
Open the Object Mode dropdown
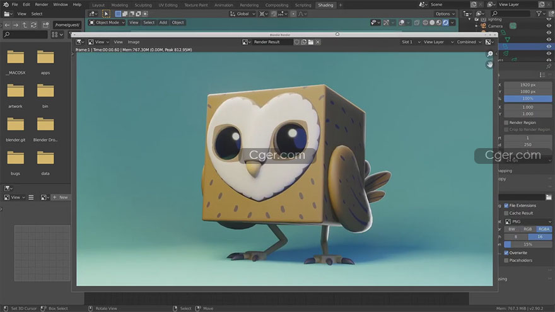click(x=107, y=23)
